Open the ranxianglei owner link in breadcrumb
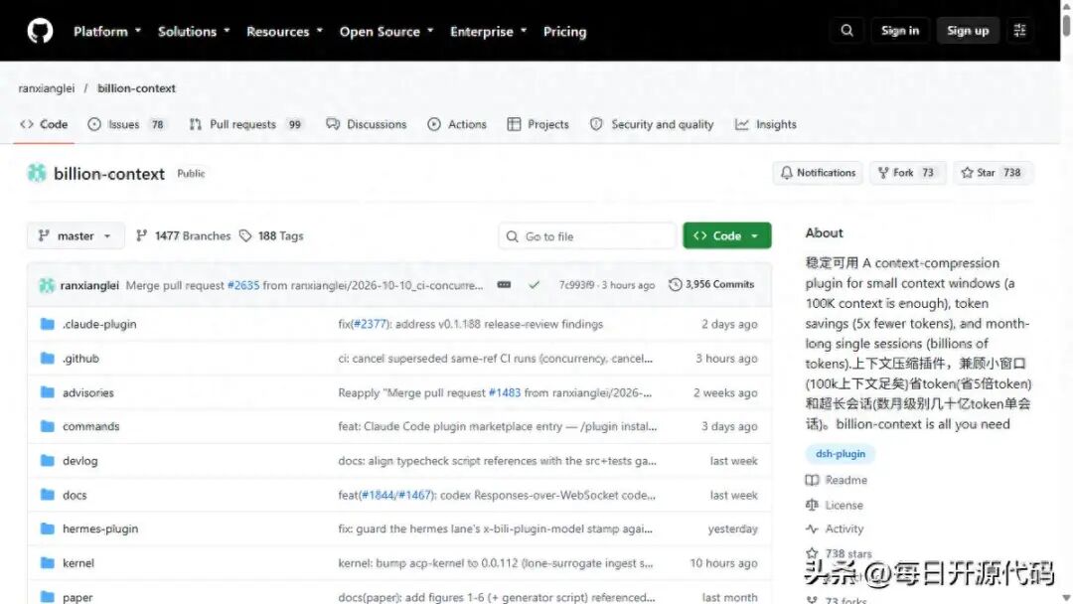Viewport: 1073px width, 604px height. (x=47, y=88)
